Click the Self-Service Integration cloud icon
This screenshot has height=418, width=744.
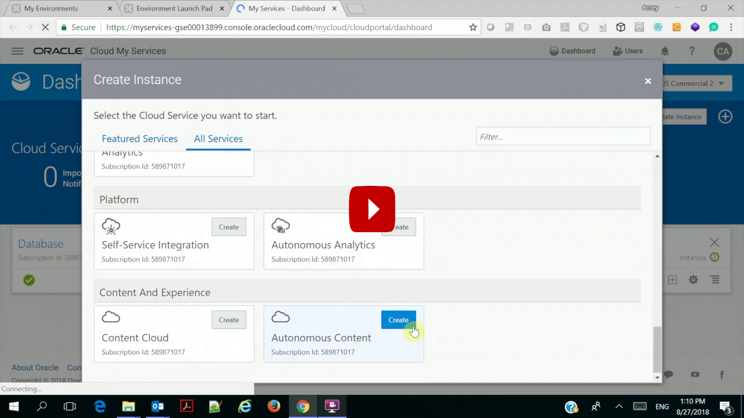coord(110,226)
